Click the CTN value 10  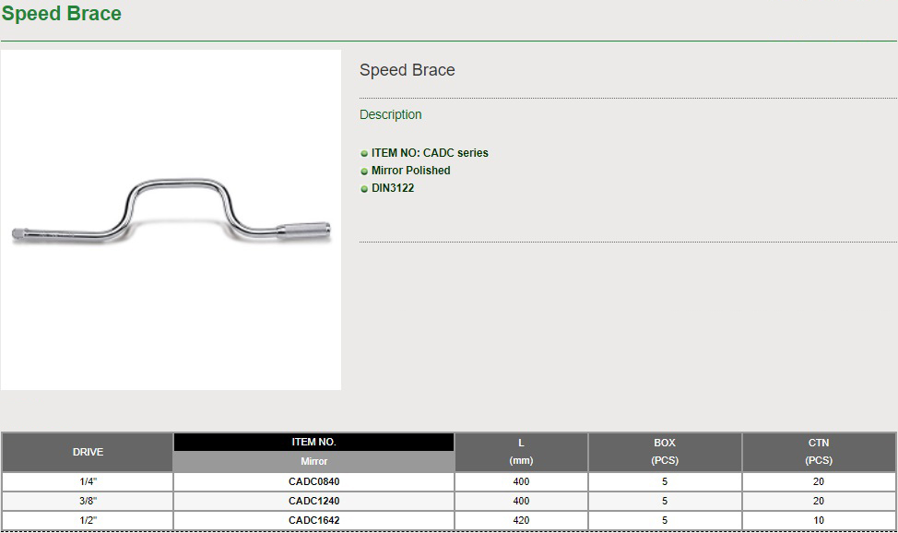click(x=819, y=520)
